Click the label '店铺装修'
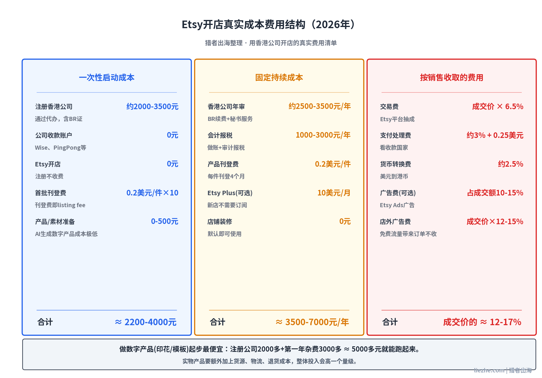Screen dimensions: 542x378 point(220,222)
